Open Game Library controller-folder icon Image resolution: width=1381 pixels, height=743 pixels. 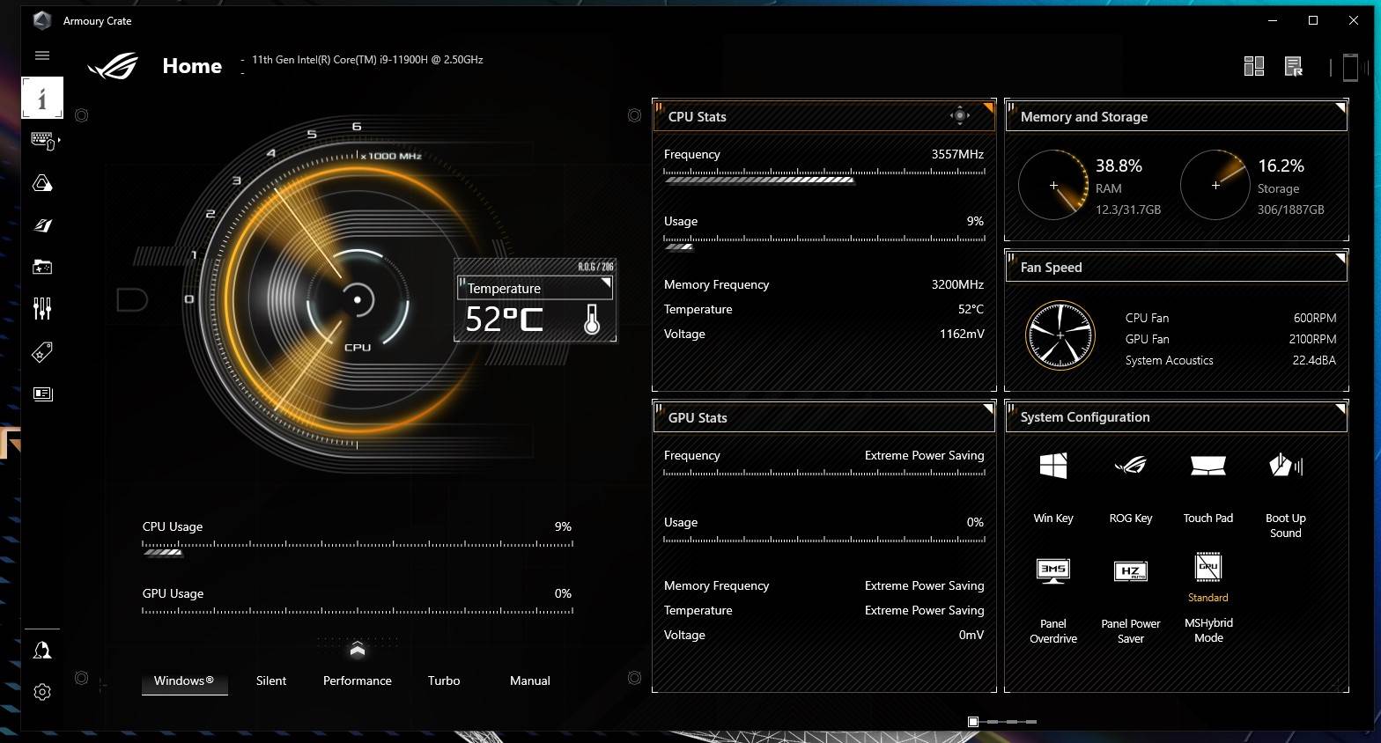click(42, 267)
